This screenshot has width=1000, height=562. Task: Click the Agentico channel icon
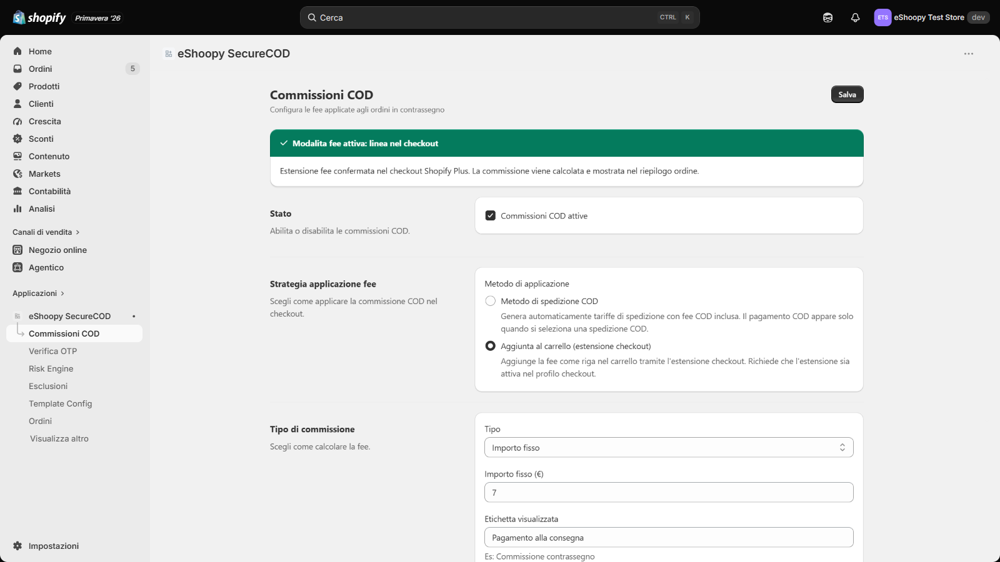coord(17,267)
